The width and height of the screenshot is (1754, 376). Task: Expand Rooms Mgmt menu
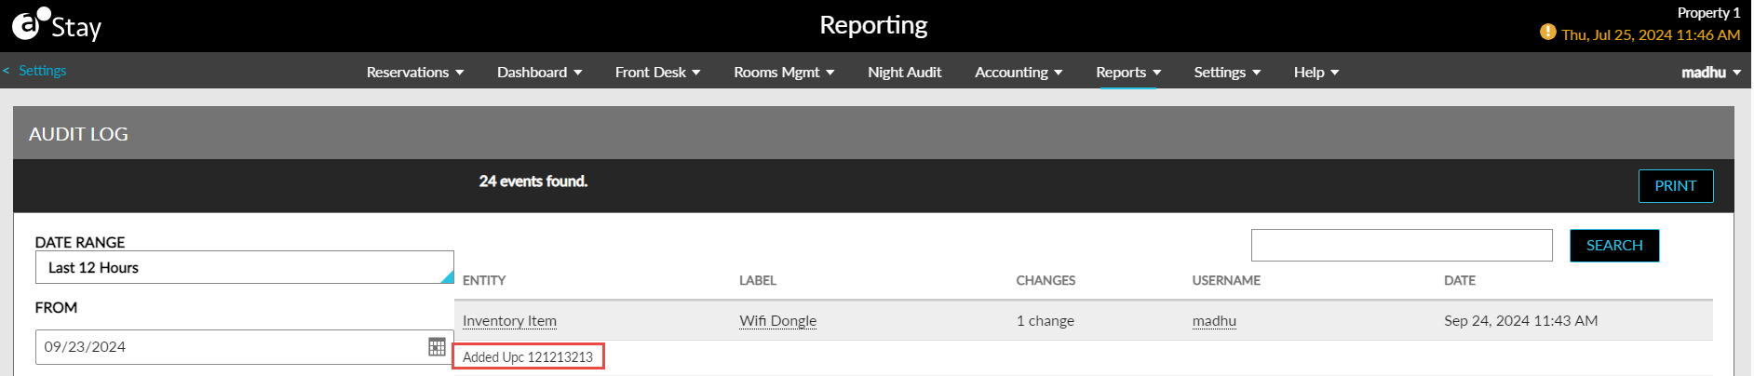(784, 72)
